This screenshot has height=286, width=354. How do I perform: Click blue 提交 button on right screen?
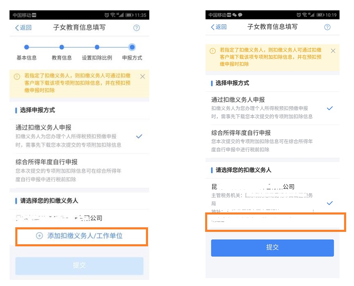coord(272,248)
